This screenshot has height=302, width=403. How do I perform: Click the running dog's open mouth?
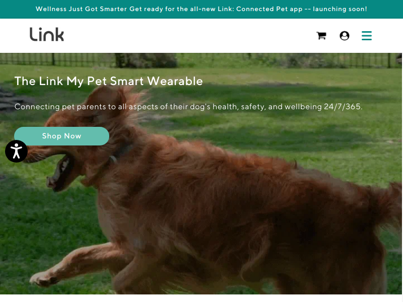pos(60,172)
